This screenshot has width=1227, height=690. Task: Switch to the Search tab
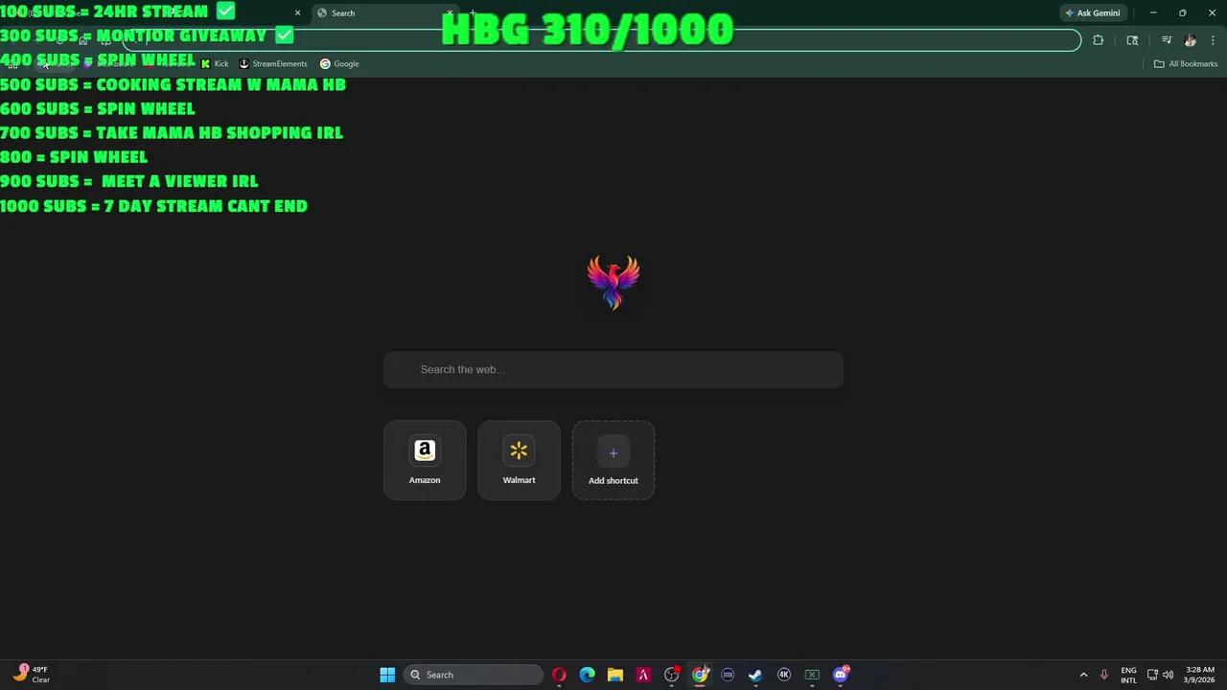(383, 13)
